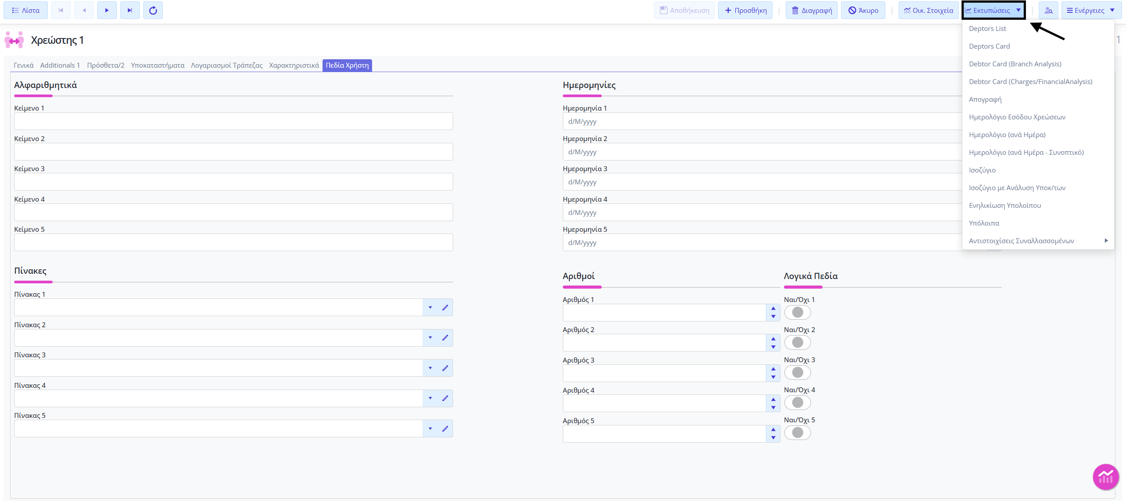Open Πίνακας 5 dropdown arrow
This screenshot has width=1126, height=501.
[430, 428]
